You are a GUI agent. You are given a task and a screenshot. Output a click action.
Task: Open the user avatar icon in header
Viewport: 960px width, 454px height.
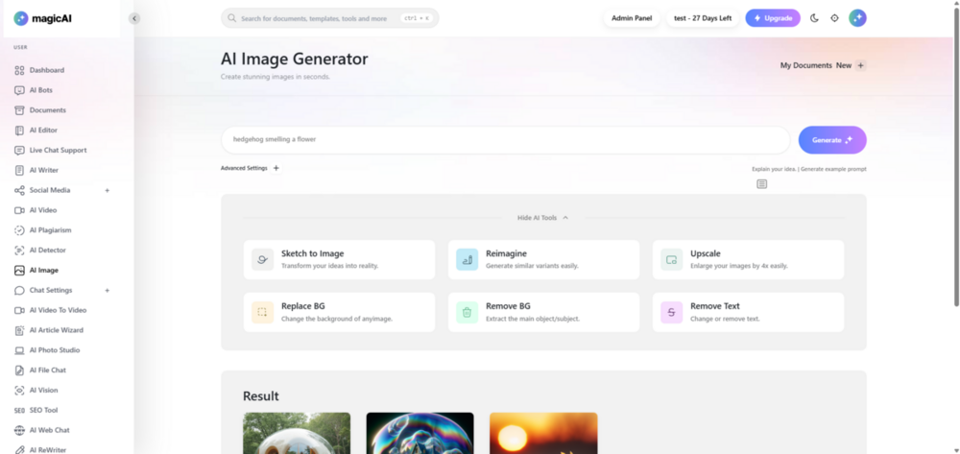tap(857, 18)
